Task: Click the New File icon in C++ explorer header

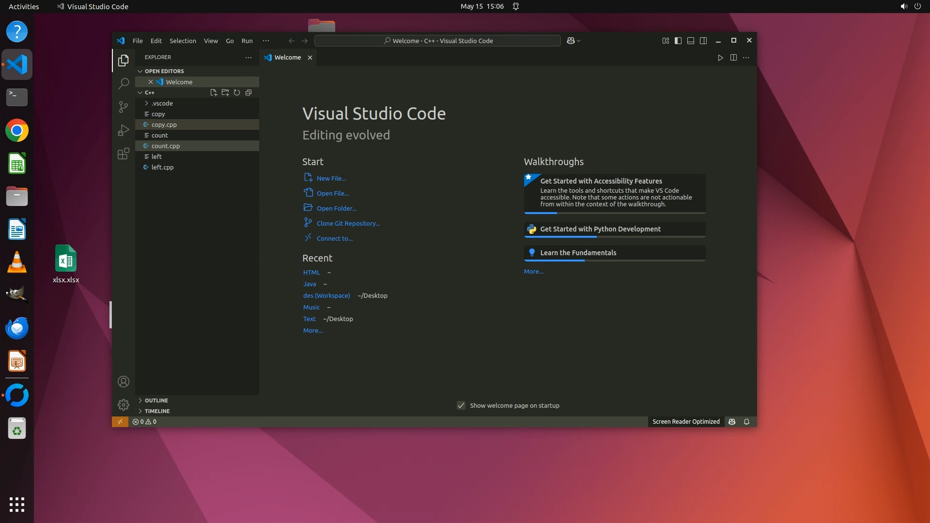Action: tap(213, 92)
